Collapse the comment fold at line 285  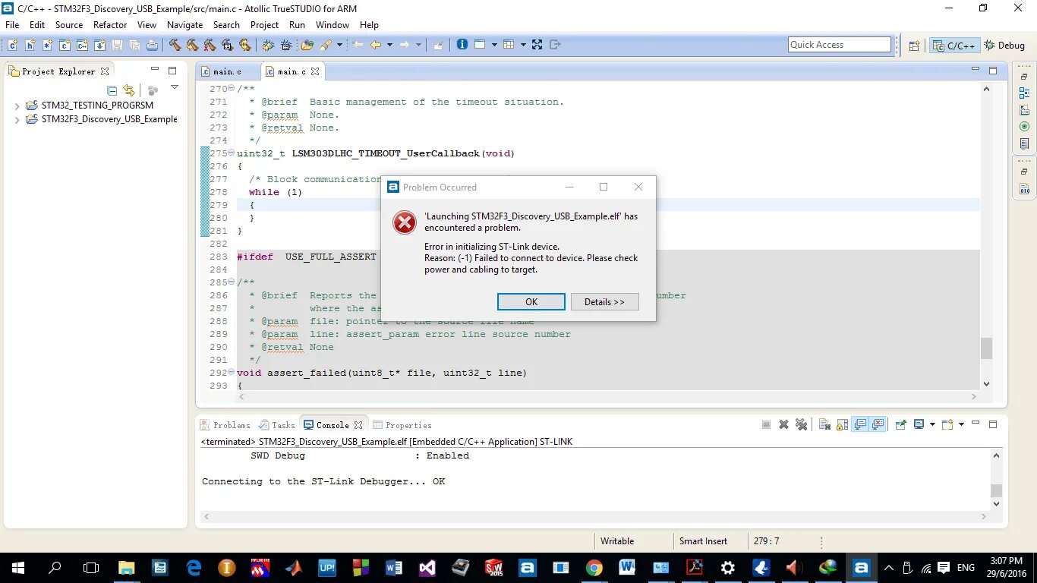tap(232, 282)
